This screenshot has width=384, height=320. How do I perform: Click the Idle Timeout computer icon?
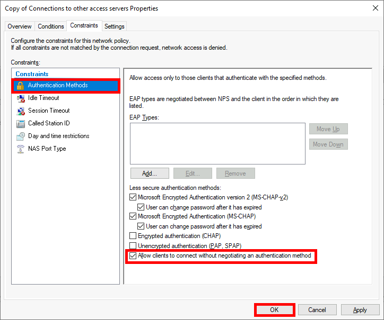point(21,98)
